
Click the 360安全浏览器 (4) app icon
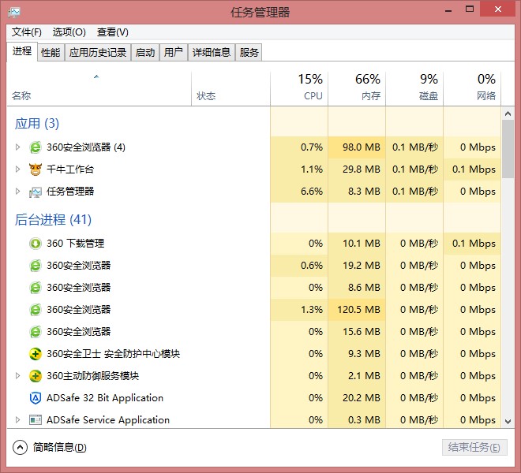(36, 147)
